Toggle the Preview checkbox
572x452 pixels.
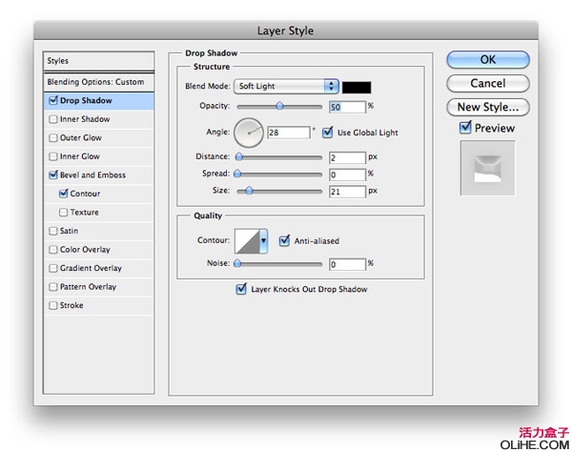point(465,128)
